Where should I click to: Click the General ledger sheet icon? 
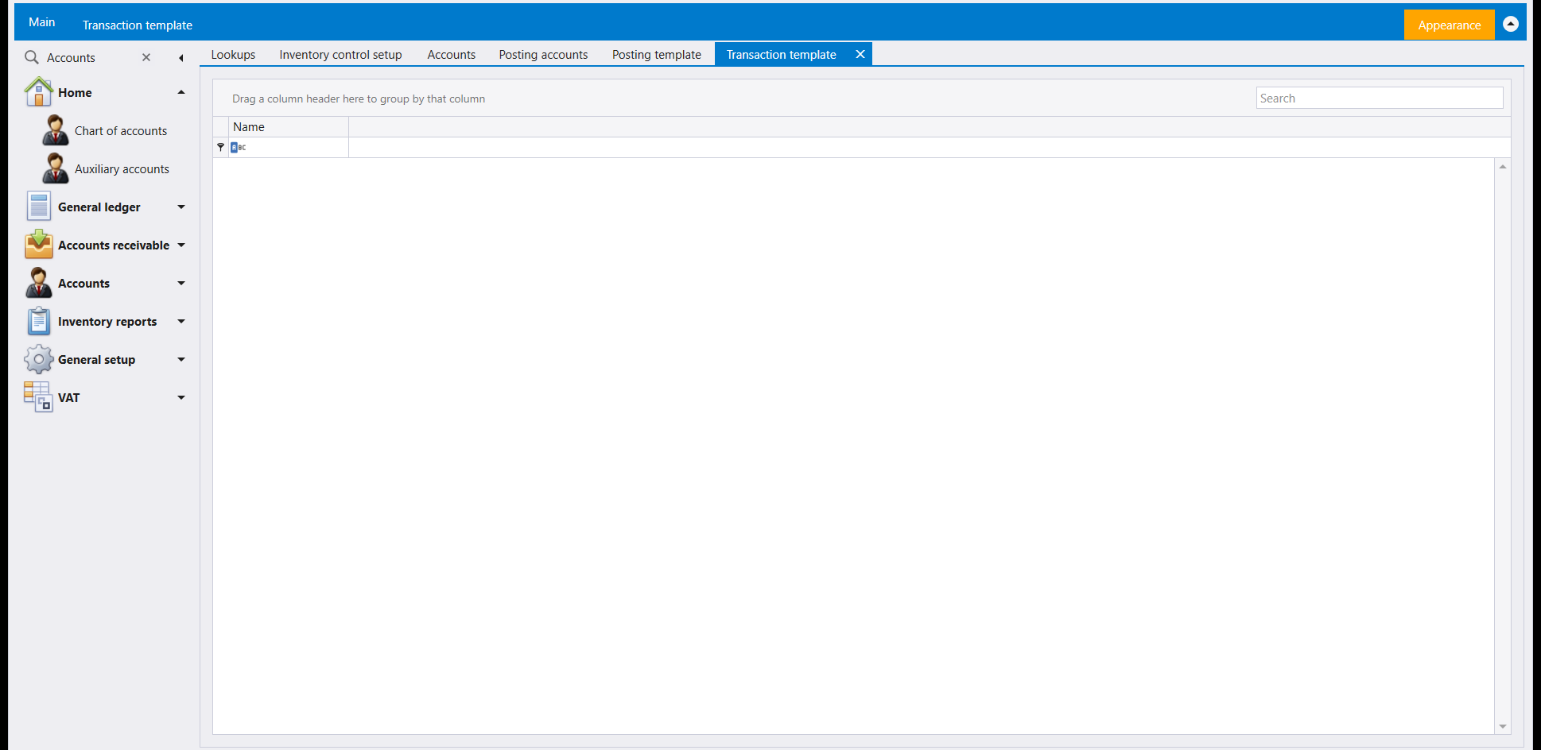[38, 207]
